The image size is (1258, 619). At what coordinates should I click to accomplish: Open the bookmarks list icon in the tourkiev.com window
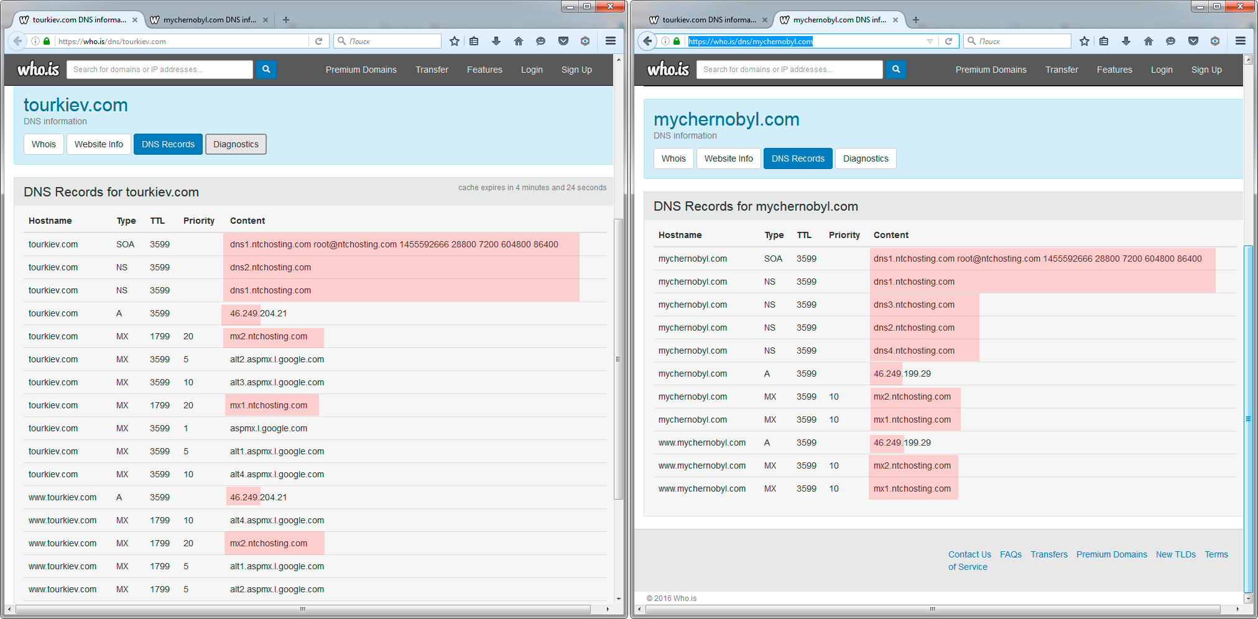point(474,41)
